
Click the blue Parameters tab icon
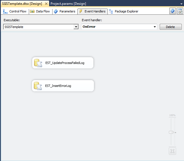point(56,11)
